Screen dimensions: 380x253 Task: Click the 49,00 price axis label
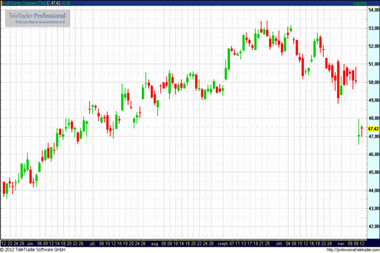click(374, 100)
